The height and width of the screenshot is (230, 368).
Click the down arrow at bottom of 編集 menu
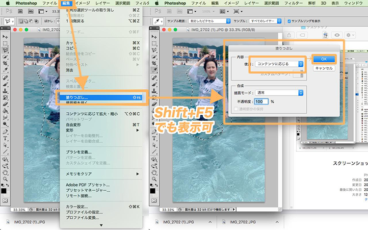click(x=101, y=225)
